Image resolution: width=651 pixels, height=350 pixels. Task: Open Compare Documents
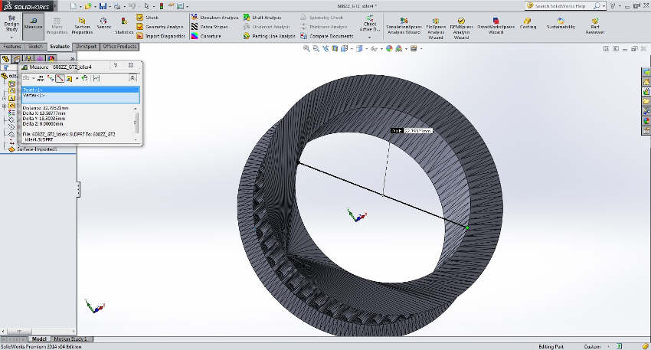(327, 36)
